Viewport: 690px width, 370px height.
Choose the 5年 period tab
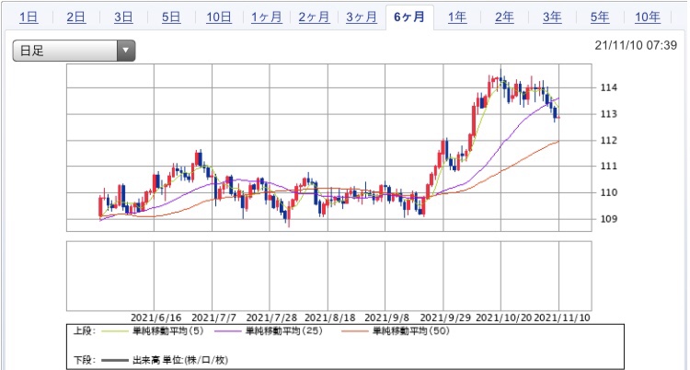point(600,17)
